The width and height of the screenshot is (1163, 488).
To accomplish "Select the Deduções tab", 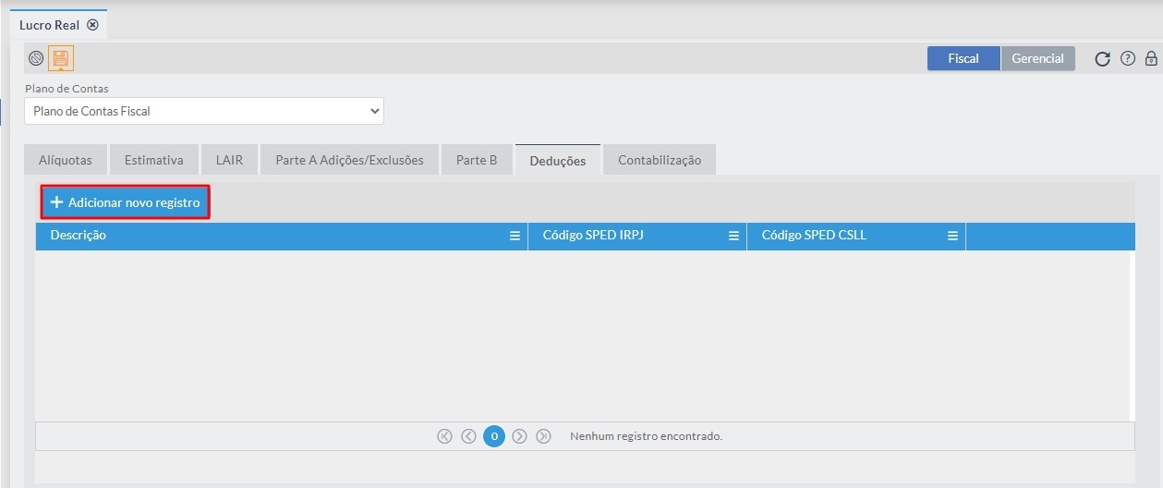I will [x=558, y=160].
